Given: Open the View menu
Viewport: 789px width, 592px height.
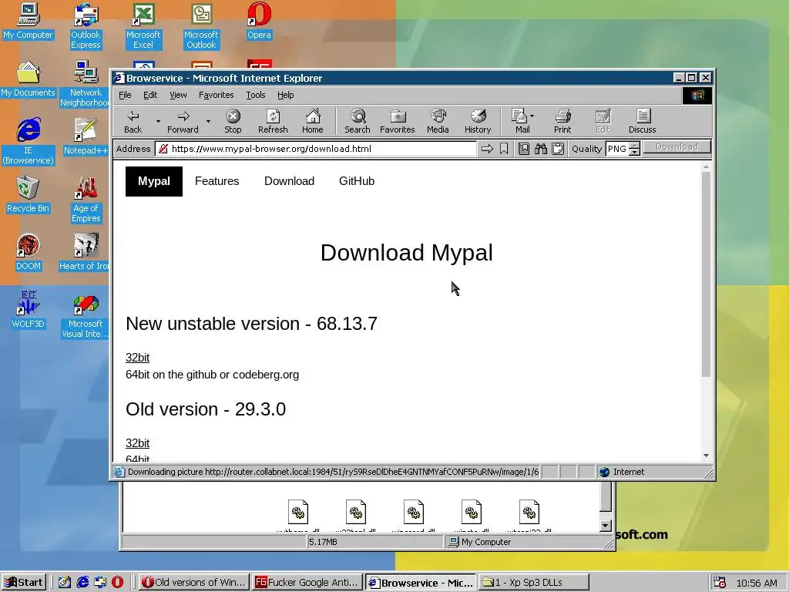Looking at the screenshot, I should (178, 95).
